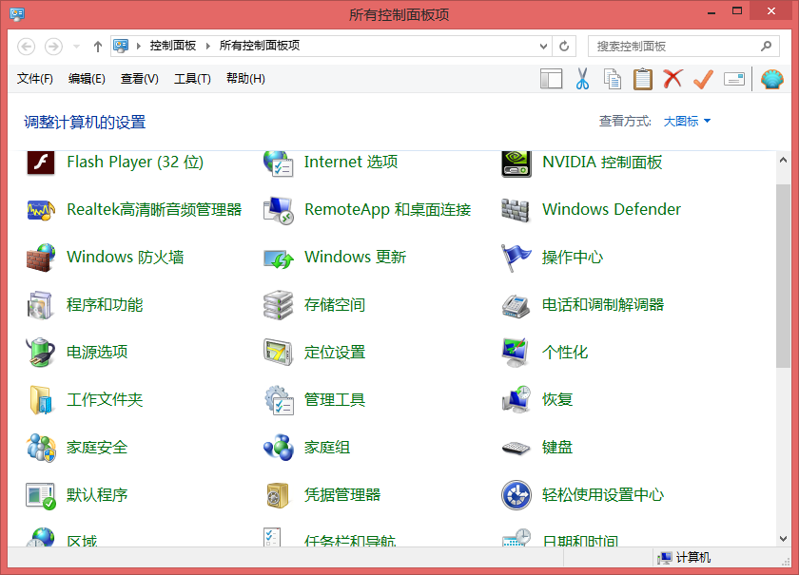Open the 默认程序 icon
799x575 pixels.
(41, 495)
